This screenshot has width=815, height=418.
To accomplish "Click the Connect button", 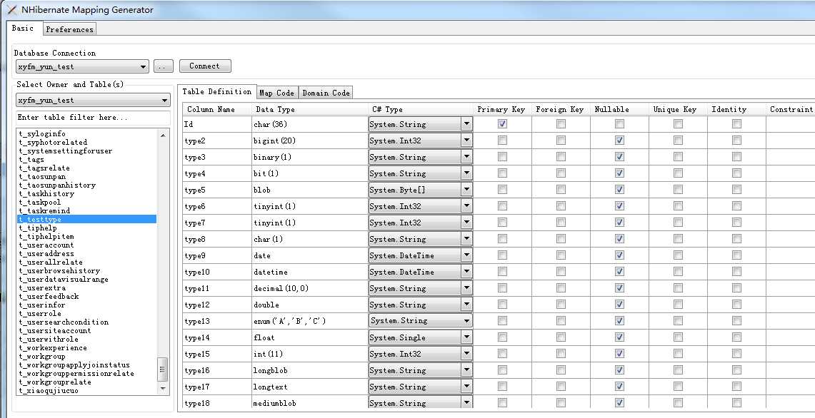I will point(205,66).
